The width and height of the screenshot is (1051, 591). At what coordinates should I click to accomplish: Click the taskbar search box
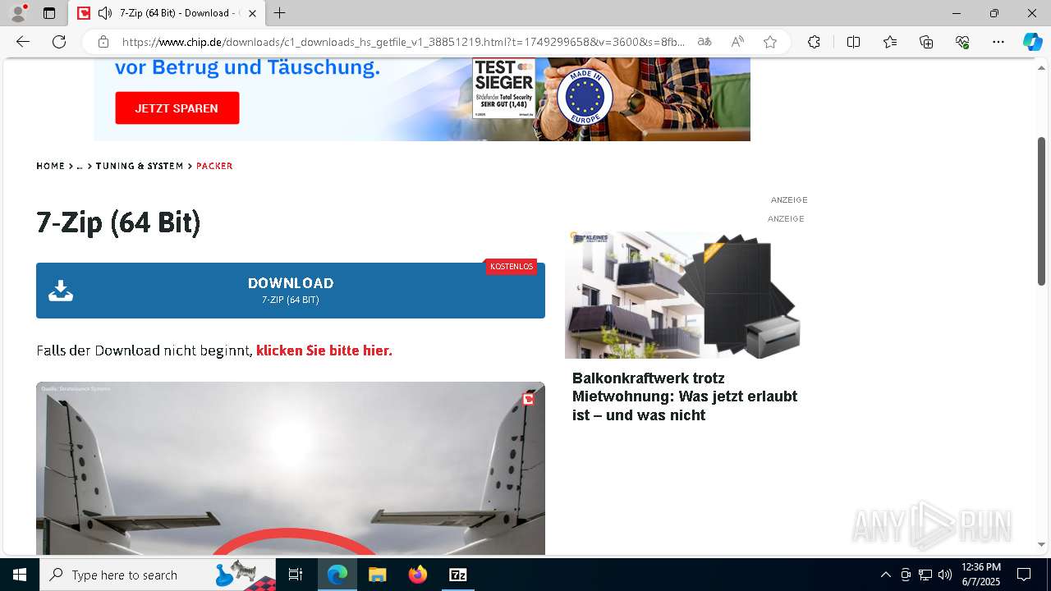[x=158, y=575]
